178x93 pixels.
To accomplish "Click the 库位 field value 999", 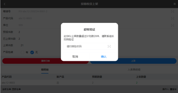I will pos(21,25).
